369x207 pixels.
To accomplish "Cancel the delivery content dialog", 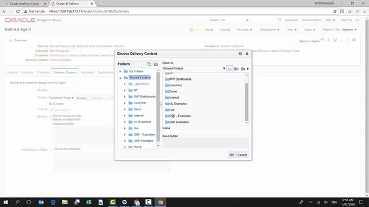I will [x=242, y=155].
